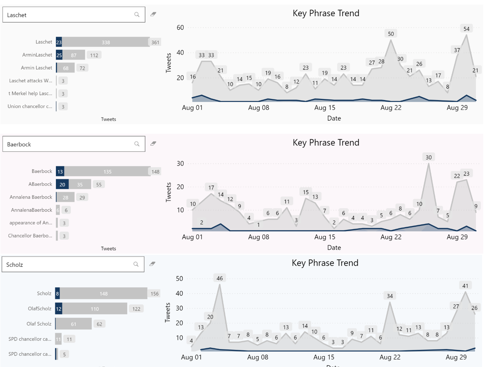Clear the Baerbock search with eraser icon

(153, 144)
